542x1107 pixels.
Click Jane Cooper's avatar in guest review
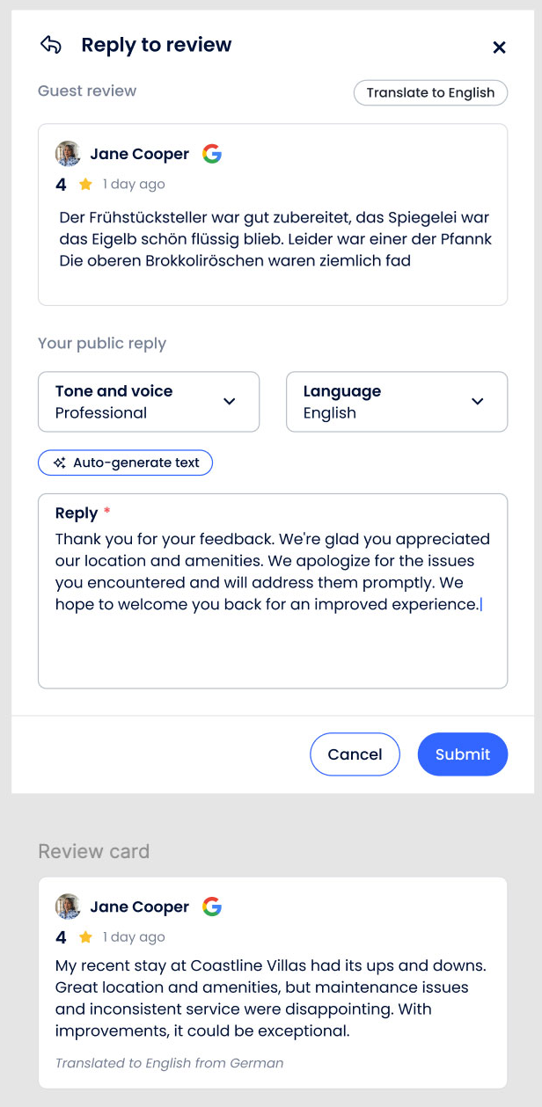click(x=68, y=154)
